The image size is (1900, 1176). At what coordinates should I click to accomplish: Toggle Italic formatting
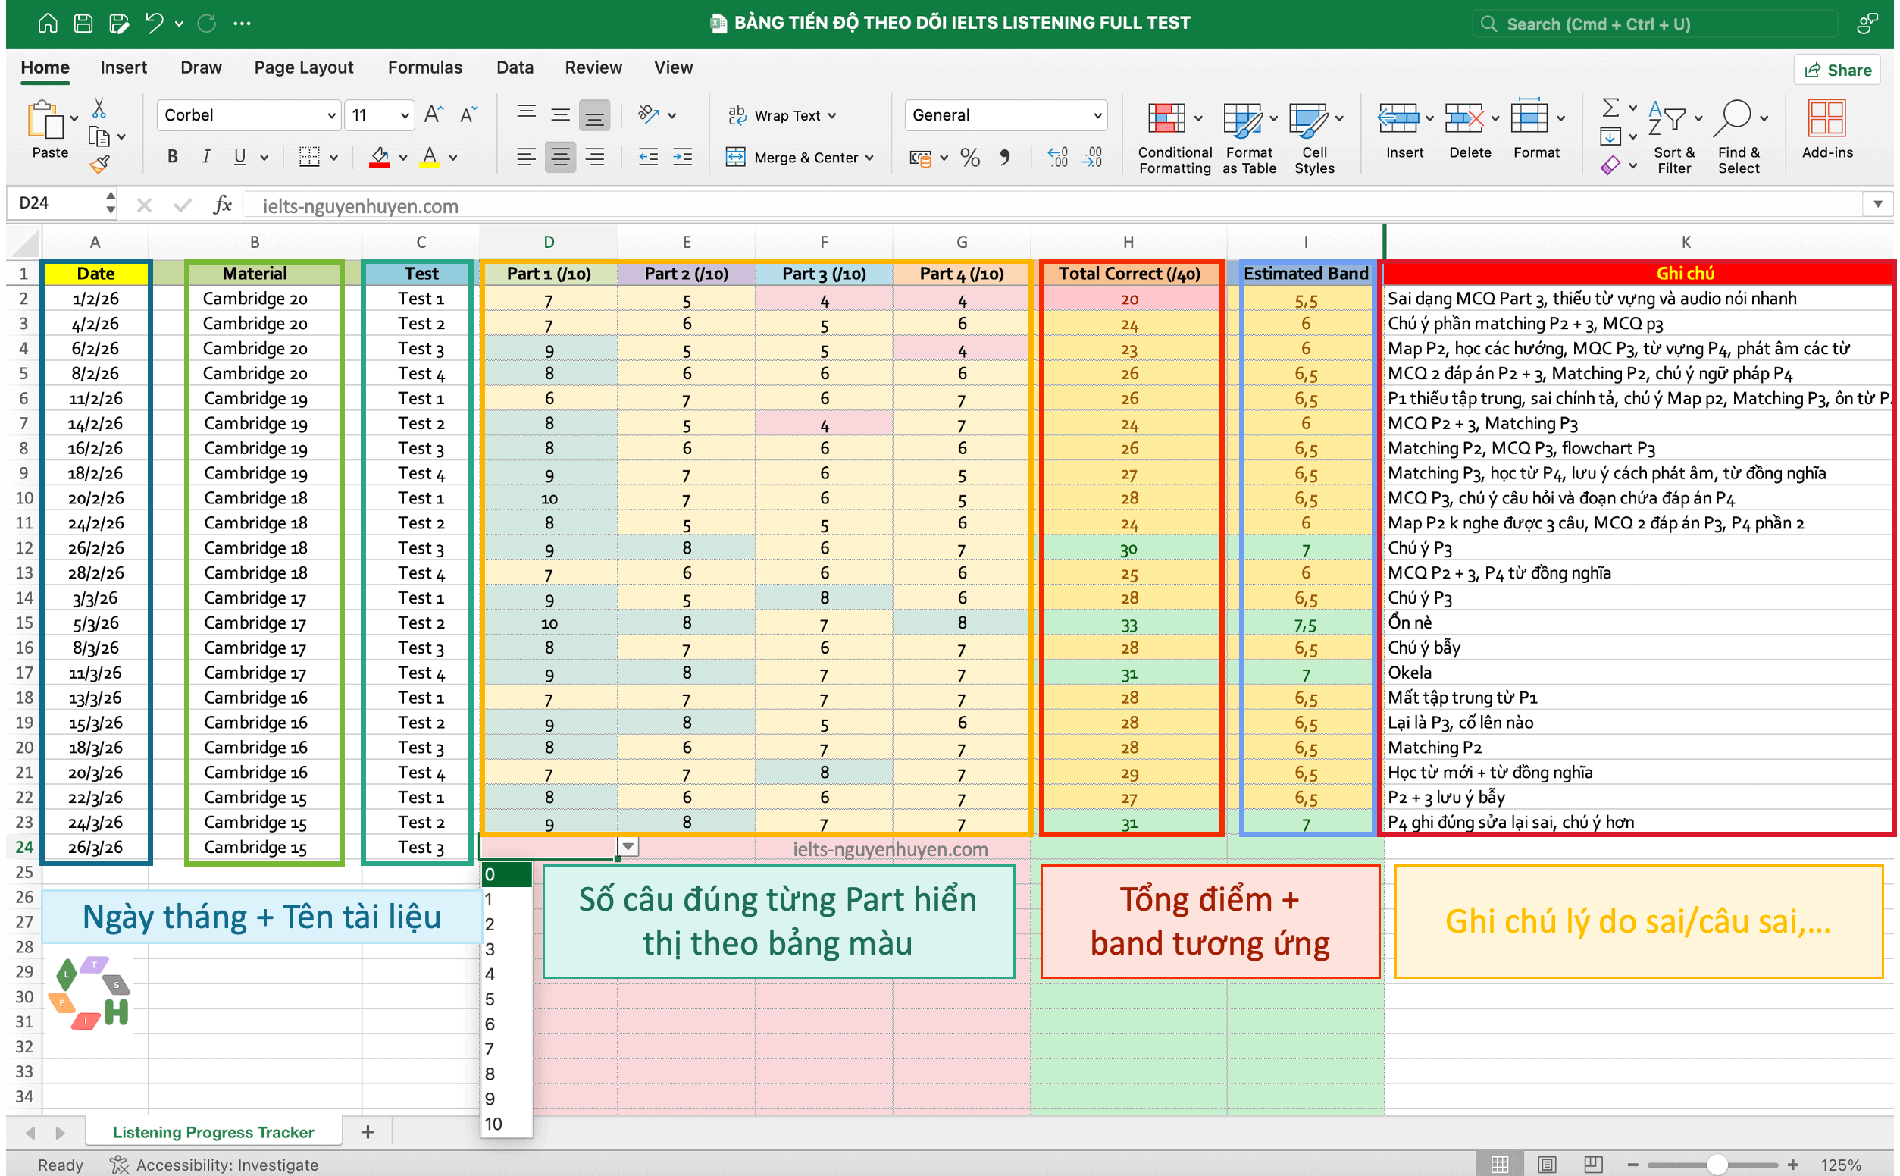(206, 158)
